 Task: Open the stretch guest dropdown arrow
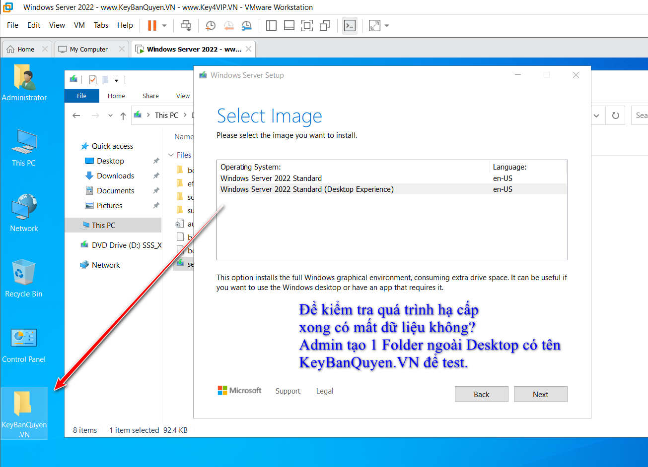(x=387, y=25)
